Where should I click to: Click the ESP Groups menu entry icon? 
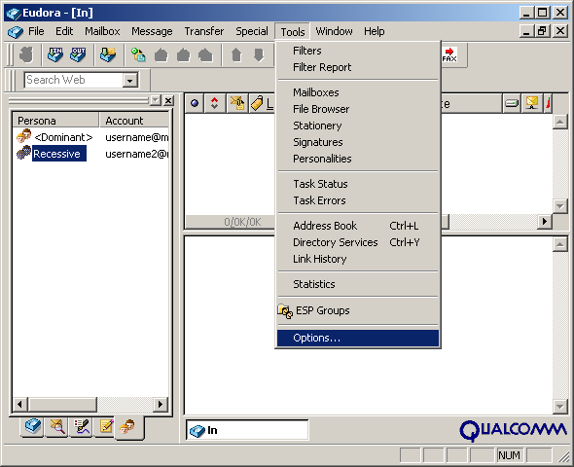[x=285, y=311]
